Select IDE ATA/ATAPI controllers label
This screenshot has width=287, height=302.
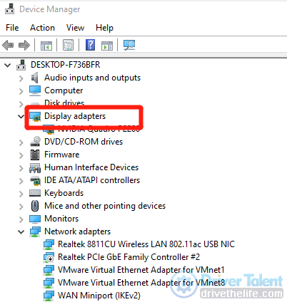[92, 180]
